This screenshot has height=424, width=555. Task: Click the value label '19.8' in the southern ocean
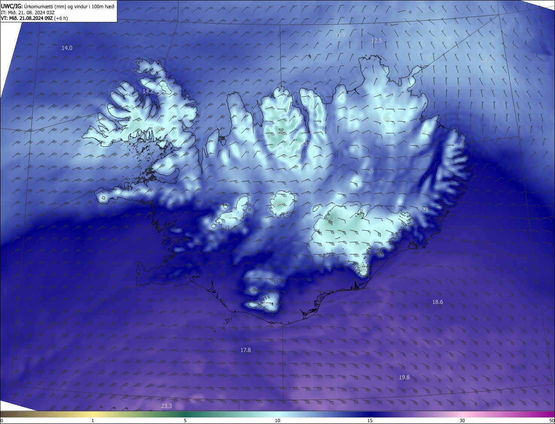pyautogui.click(x=404, y=378)
